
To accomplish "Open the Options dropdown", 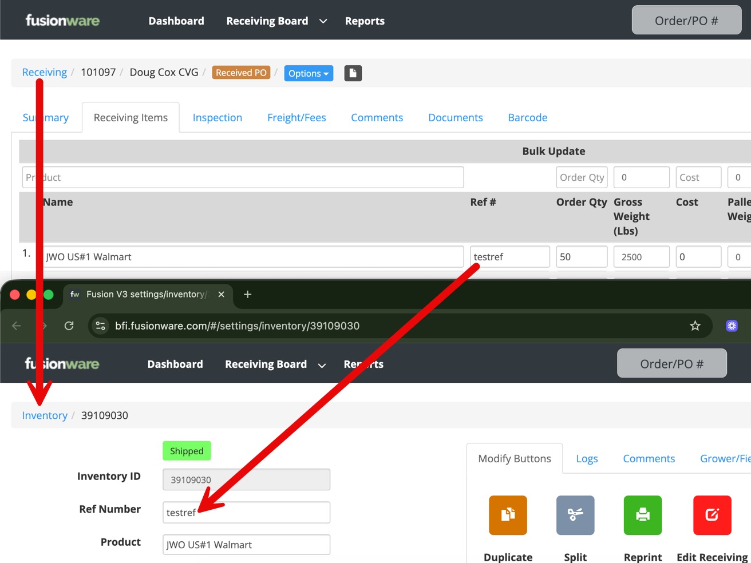I will point(309,73).
